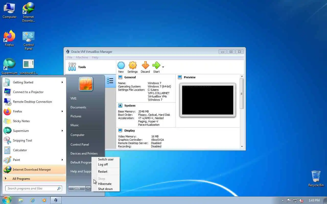The height and width of the screenshot is (204, 327).
Task: Click the user account picture
Action: [x=86, y=84]
